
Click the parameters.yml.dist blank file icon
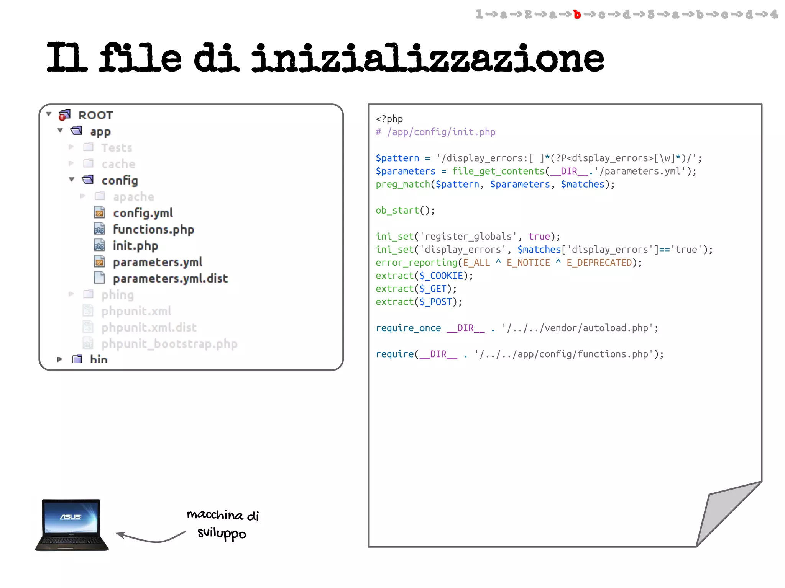tap(99, 278)
